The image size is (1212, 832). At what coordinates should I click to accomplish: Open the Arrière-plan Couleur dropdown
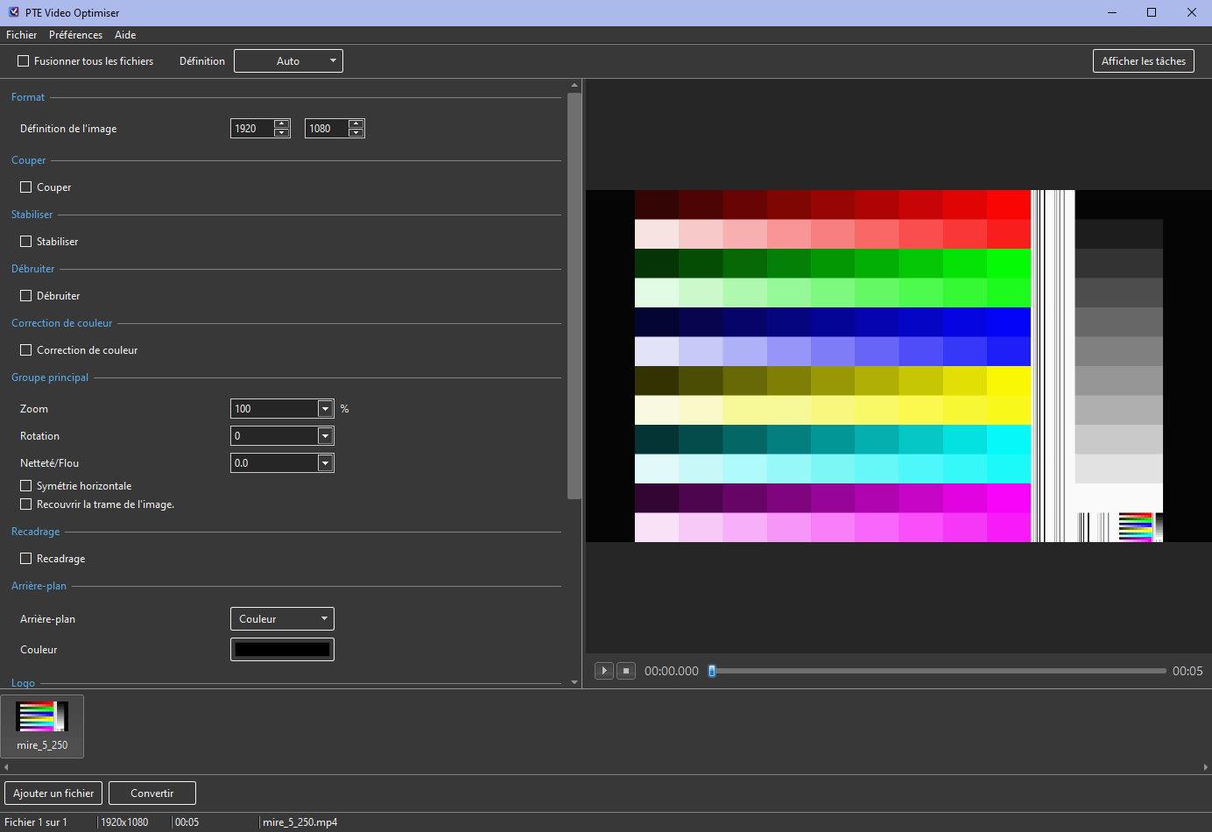tap(281, 619)
